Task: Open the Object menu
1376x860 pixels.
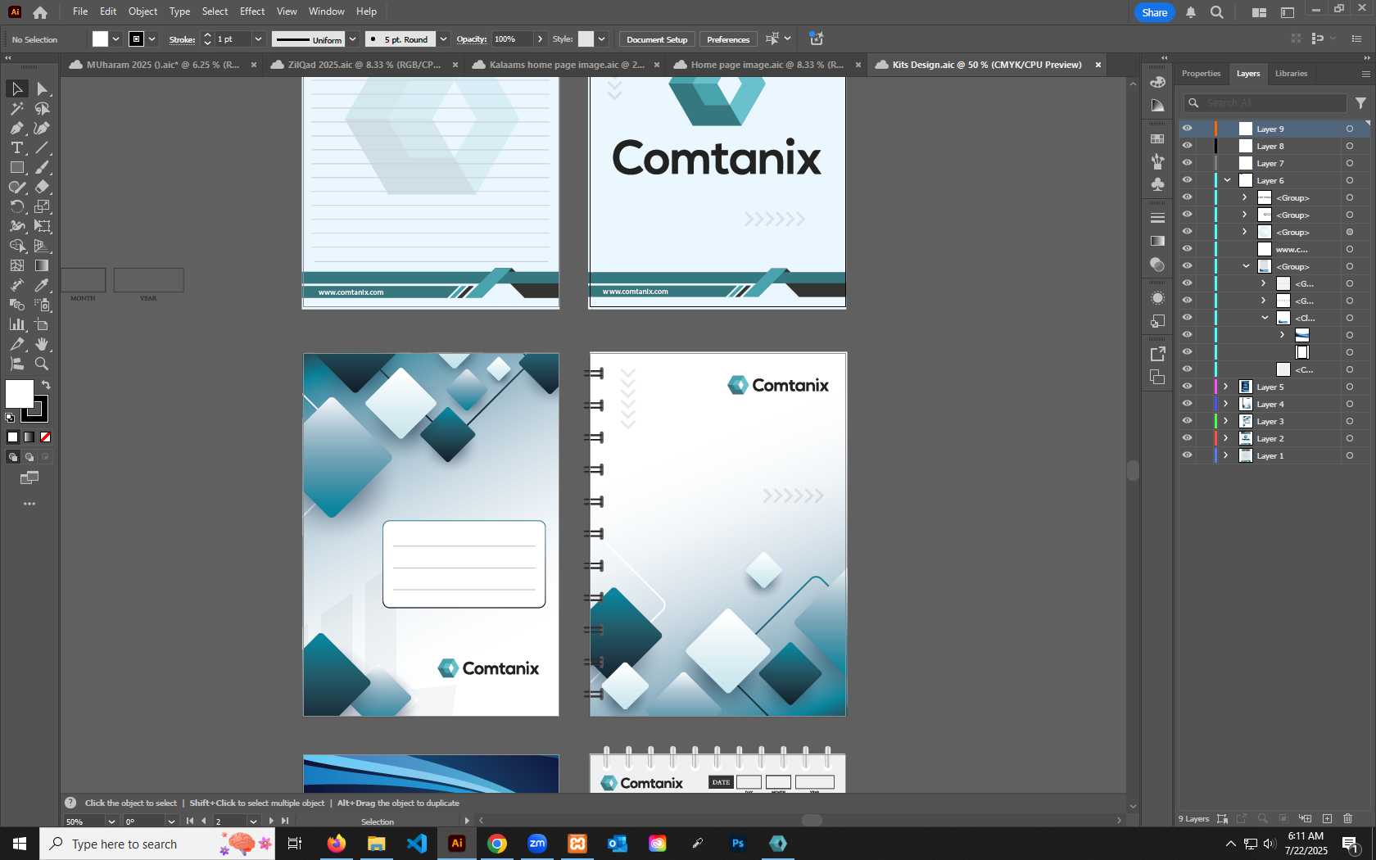Action: coord(143,11)
